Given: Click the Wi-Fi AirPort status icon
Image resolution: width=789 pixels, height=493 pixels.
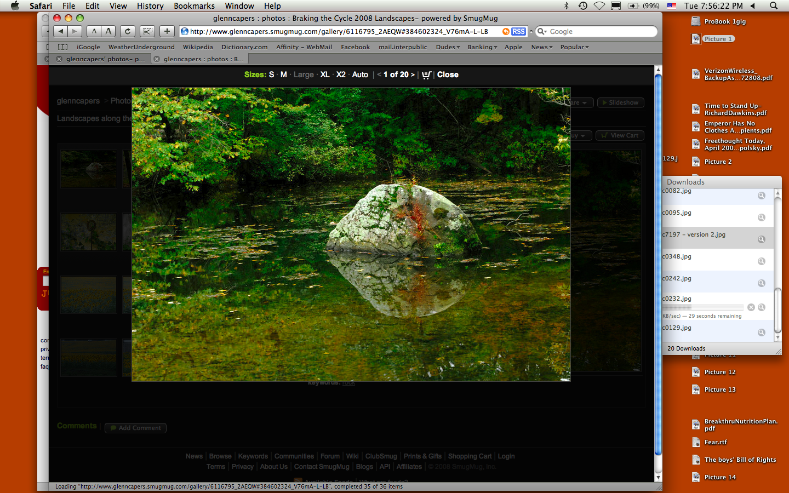Looking at the screenshot, I should (599, 5).
